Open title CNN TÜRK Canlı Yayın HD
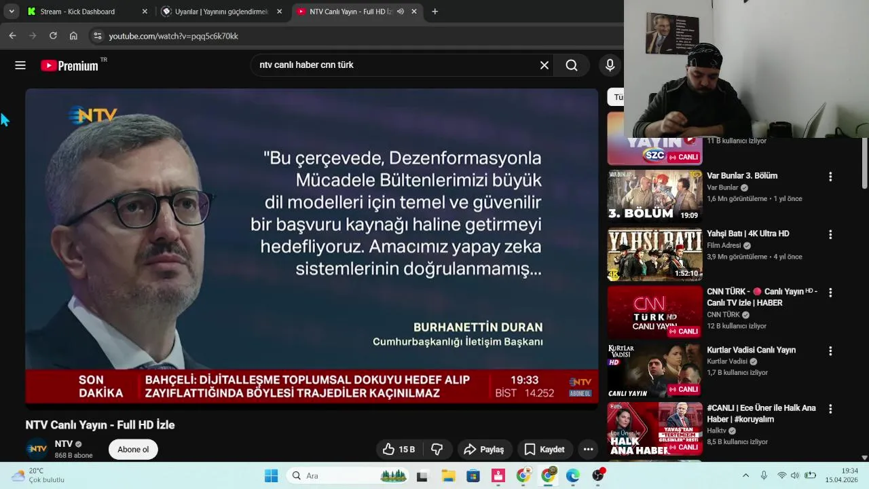 point(762,297)
